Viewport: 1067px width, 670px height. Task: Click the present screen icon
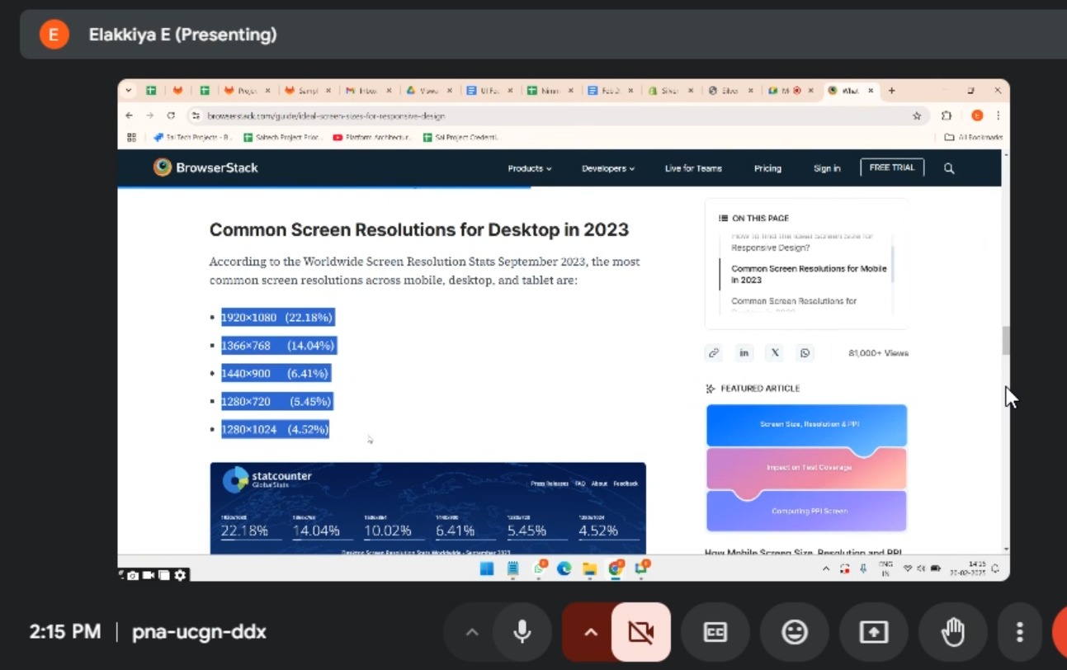coord(873,632)
